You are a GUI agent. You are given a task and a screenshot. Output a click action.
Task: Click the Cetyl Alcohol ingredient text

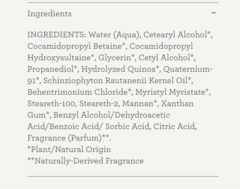[164, 58]
